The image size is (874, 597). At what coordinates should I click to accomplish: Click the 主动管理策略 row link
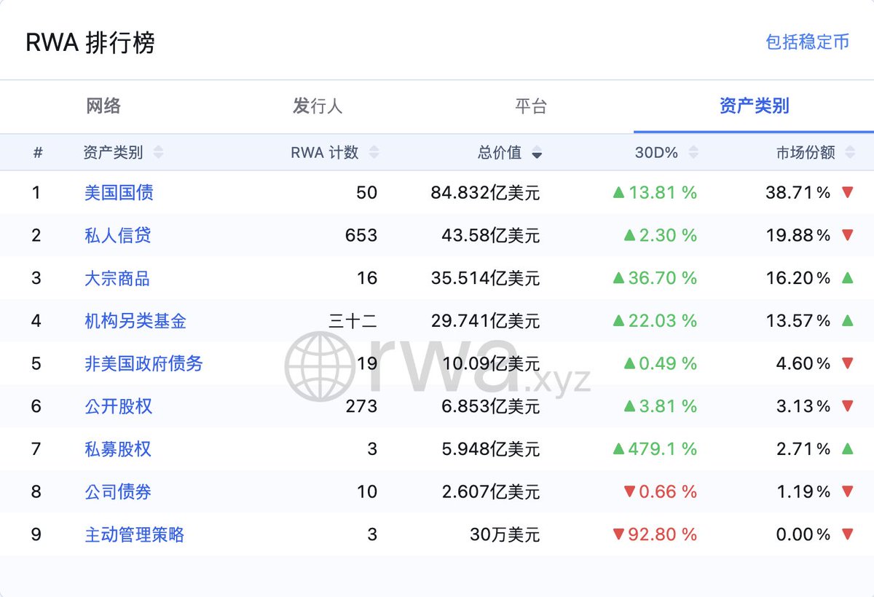[x=135, y=535]
